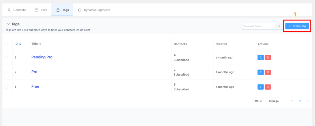Sort tags by ID column arrows

click(x=20, y=44)
